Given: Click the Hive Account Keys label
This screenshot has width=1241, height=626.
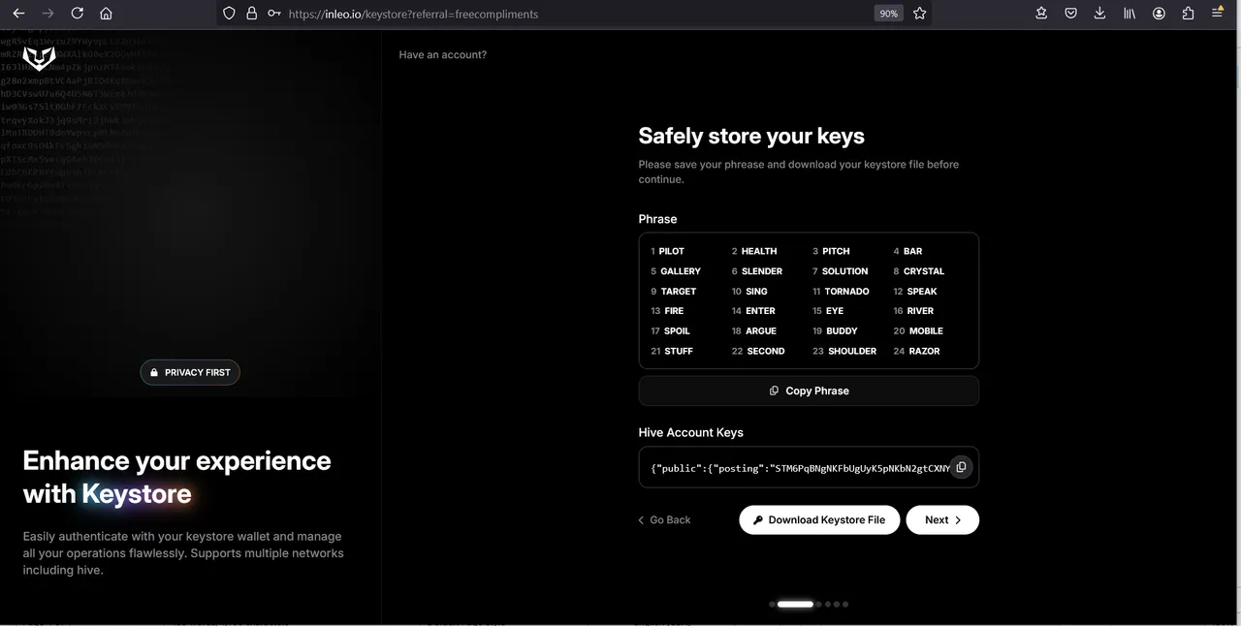Looking at the screenshot, I should pos(690,433).
